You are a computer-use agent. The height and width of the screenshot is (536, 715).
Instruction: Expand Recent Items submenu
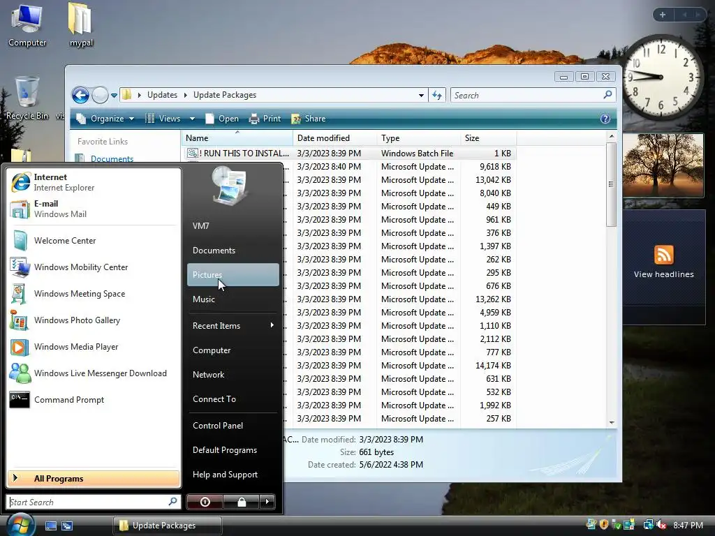coord(233,325)
